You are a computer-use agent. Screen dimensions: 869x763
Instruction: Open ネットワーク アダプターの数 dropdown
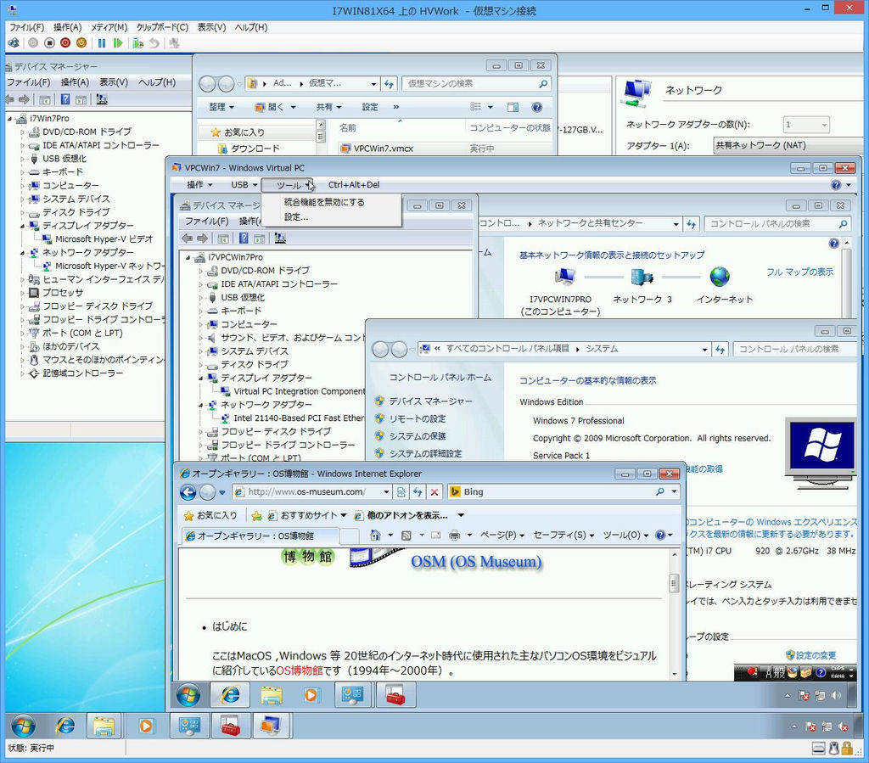(x=806, y=125)
